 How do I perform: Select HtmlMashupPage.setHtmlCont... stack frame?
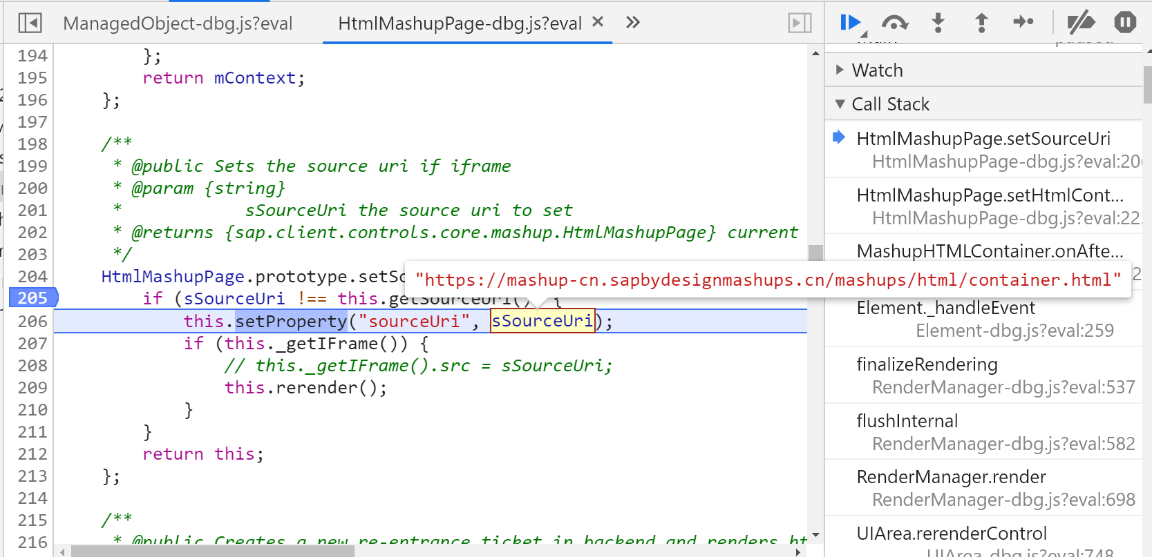(983, 206)
